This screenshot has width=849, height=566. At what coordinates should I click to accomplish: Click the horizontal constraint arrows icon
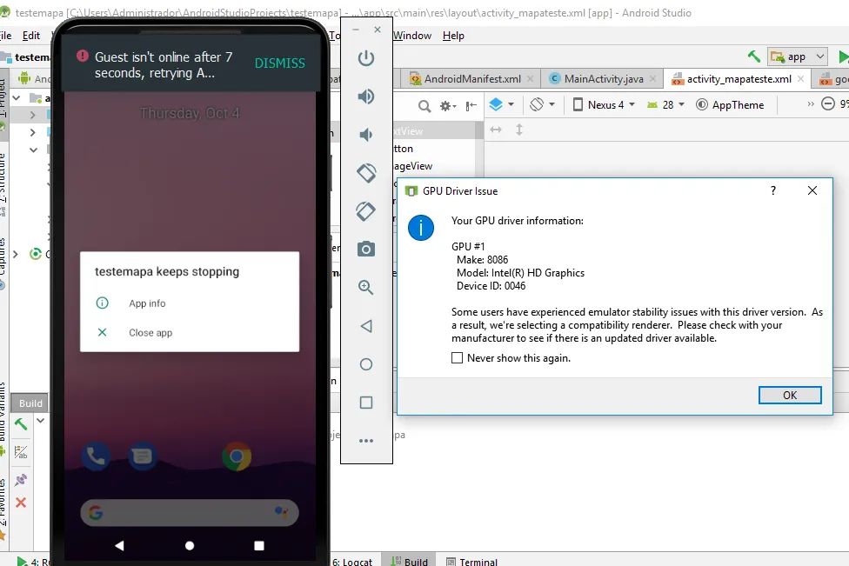coord(496,130)
